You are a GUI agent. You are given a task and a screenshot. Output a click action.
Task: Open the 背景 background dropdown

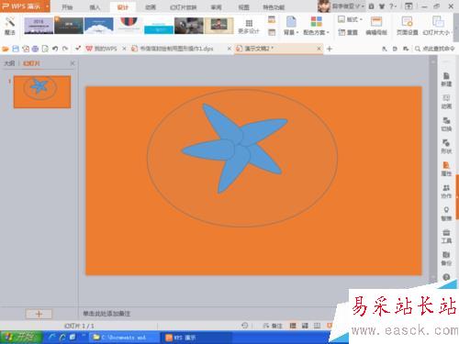tap(291, 26)
